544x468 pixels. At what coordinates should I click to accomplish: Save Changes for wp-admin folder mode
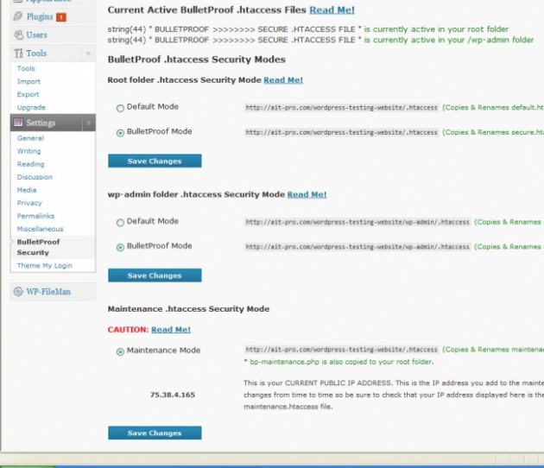point(155,275)
